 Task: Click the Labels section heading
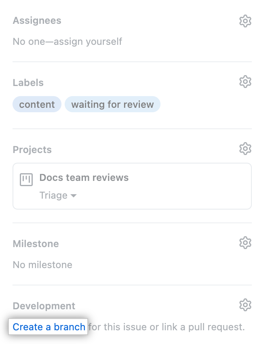28,83
